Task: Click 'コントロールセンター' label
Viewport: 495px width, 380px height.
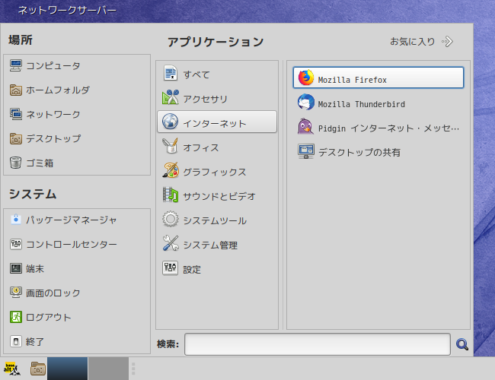Action: (72, 244)
